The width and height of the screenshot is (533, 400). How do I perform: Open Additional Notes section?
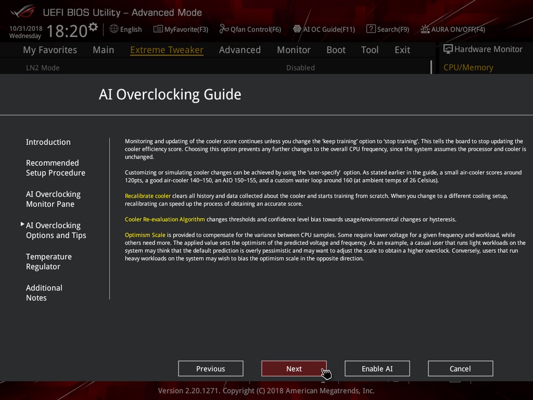point(44,293)
